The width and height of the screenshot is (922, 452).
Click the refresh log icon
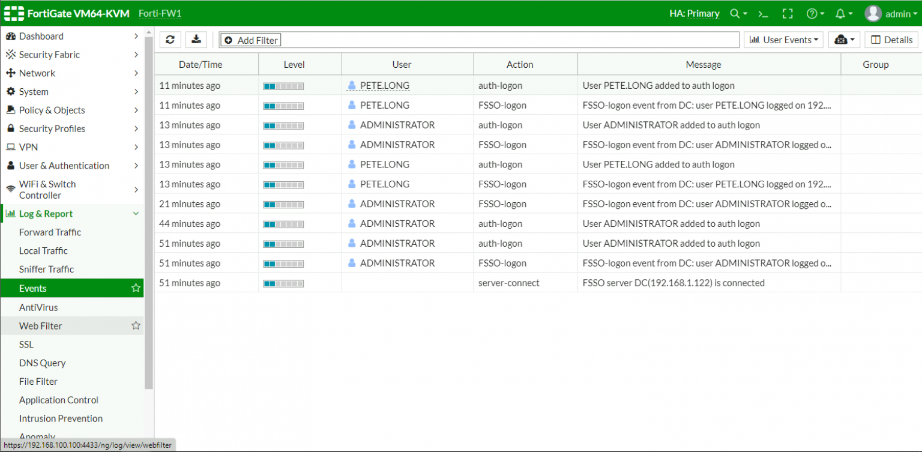click(170, 40)
